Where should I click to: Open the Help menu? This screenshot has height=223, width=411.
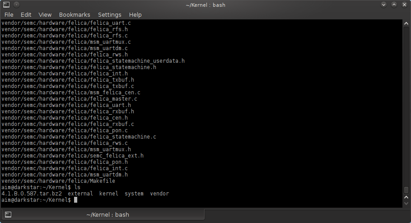pyautogui.click(x=135, y=15)
